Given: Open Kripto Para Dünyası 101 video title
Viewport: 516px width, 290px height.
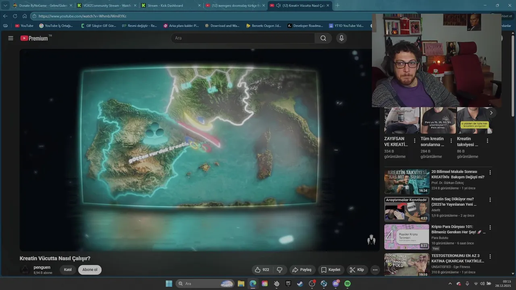Looking at the screenshot, I should (458, 229).
